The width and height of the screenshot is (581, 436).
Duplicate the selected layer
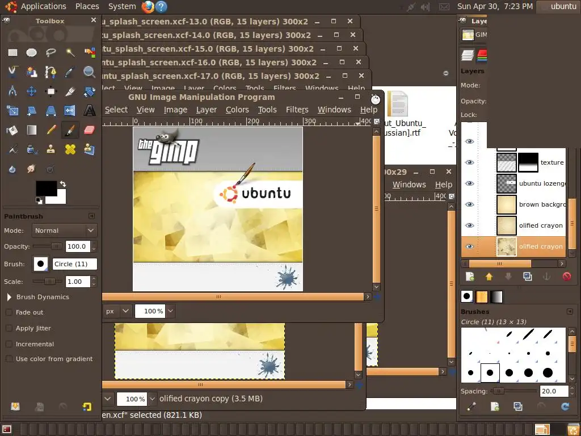pyautogui.click(x=528, y=276)
